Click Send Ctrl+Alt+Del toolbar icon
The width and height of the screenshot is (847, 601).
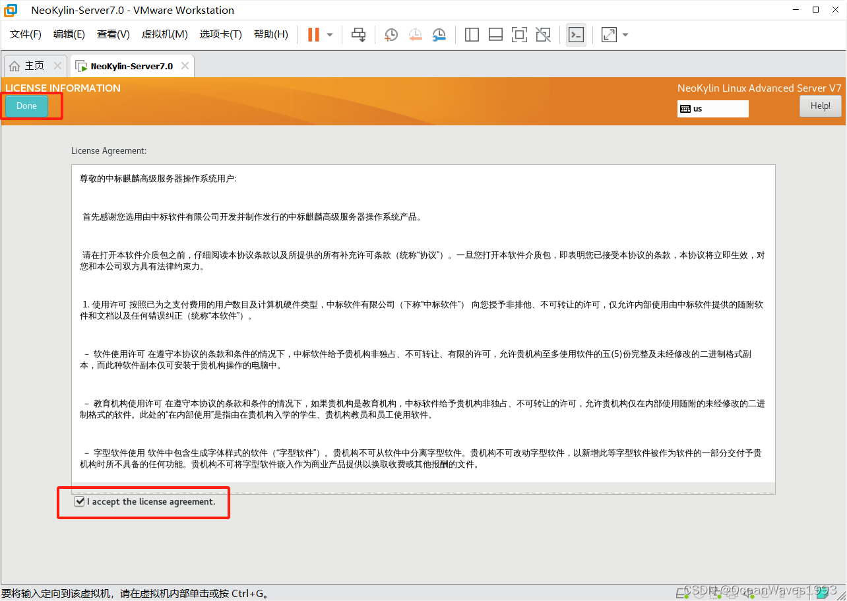[358, 34]
